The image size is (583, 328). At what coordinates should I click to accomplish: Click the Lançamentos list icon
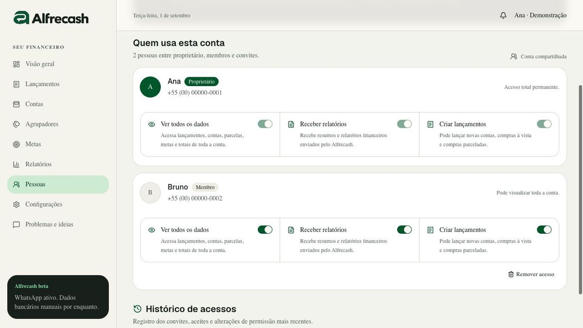click(x=17, y=84)
